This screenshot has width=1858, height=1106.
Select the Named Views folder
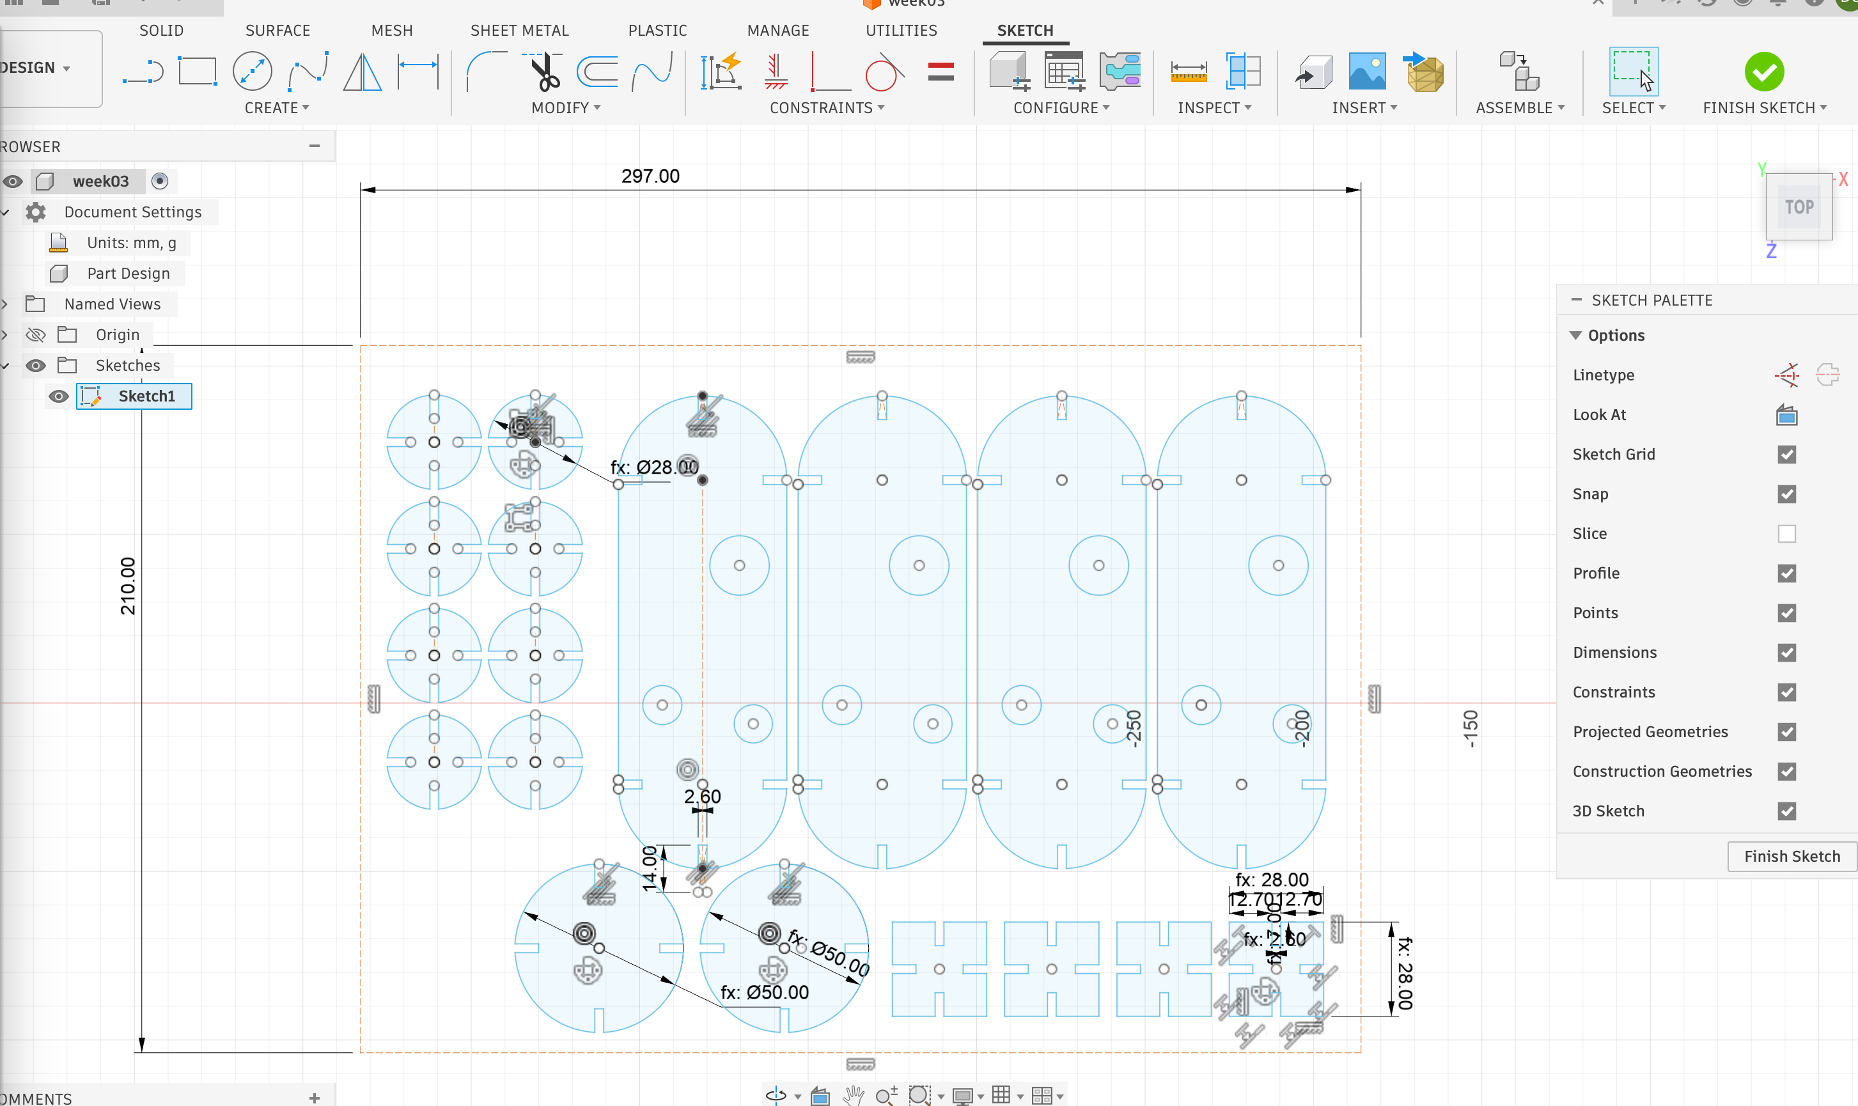113,304
